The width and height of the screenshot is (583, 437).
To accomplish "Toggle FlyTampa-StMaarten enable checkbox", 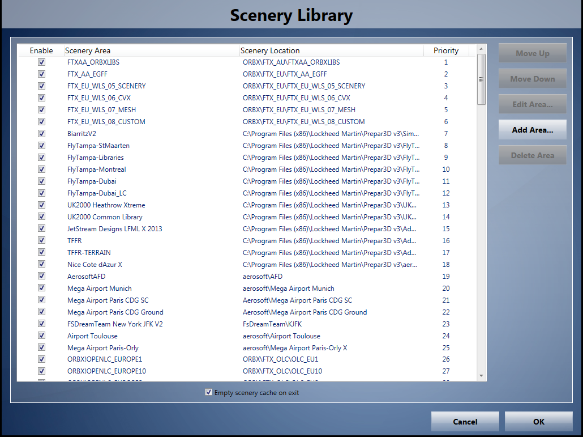I will (x=42, y=146).
